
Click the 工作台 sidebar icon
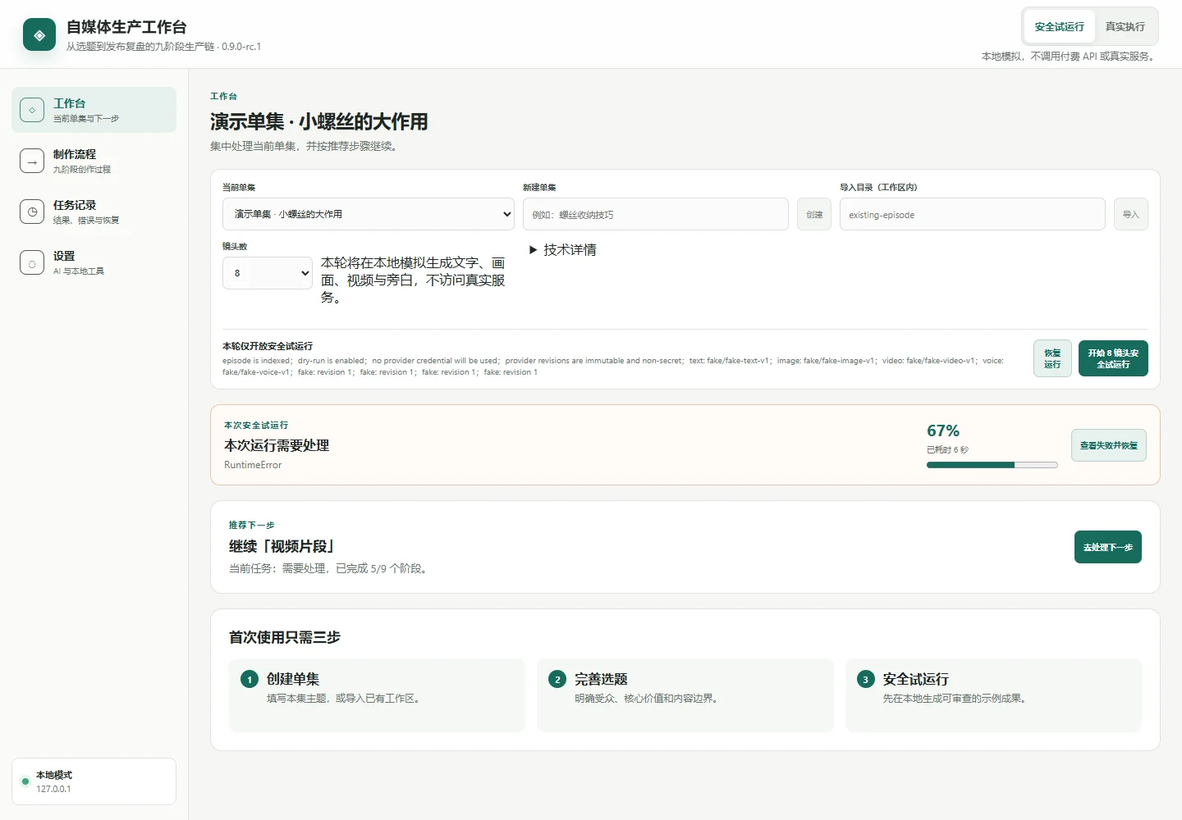coord(32,110)
